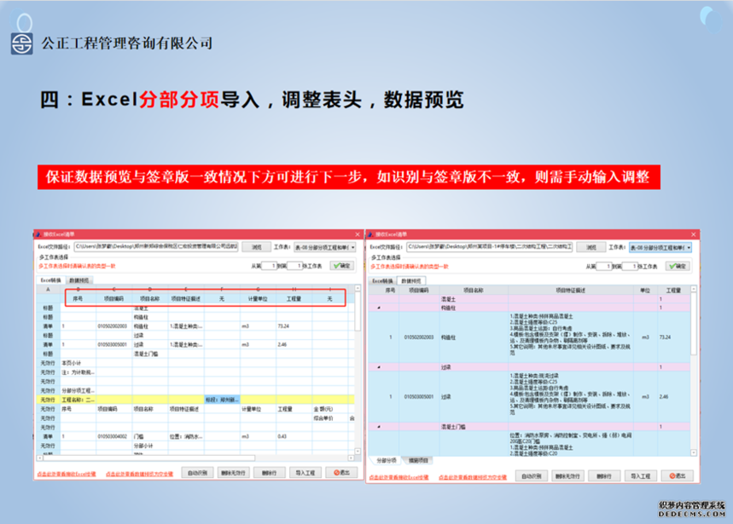Click 删除无效行 button in the left dialog

point(232,473)
